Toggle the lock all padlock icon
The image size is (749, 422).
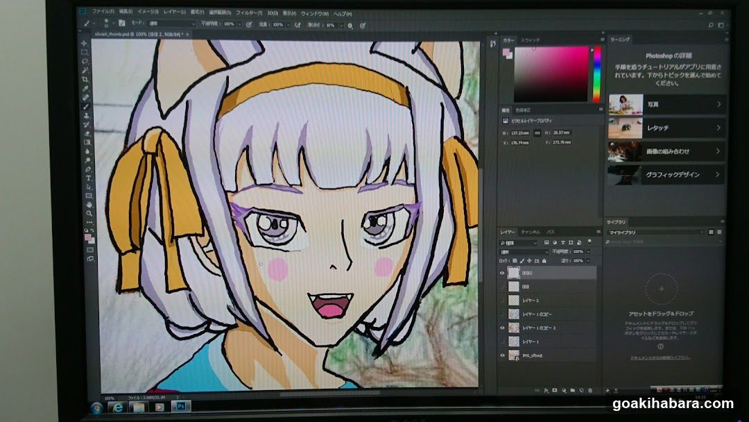tap(544, 260)
